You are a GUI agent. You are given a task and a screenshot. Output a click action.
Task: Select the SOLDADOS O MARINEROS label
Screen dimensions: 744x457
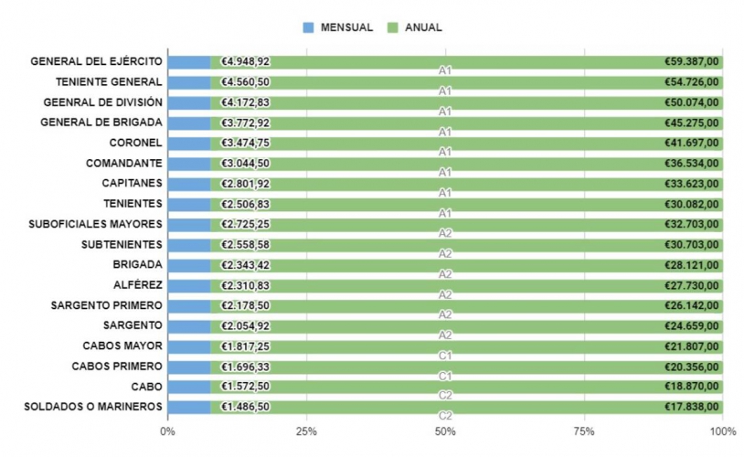tap(95, 407)
